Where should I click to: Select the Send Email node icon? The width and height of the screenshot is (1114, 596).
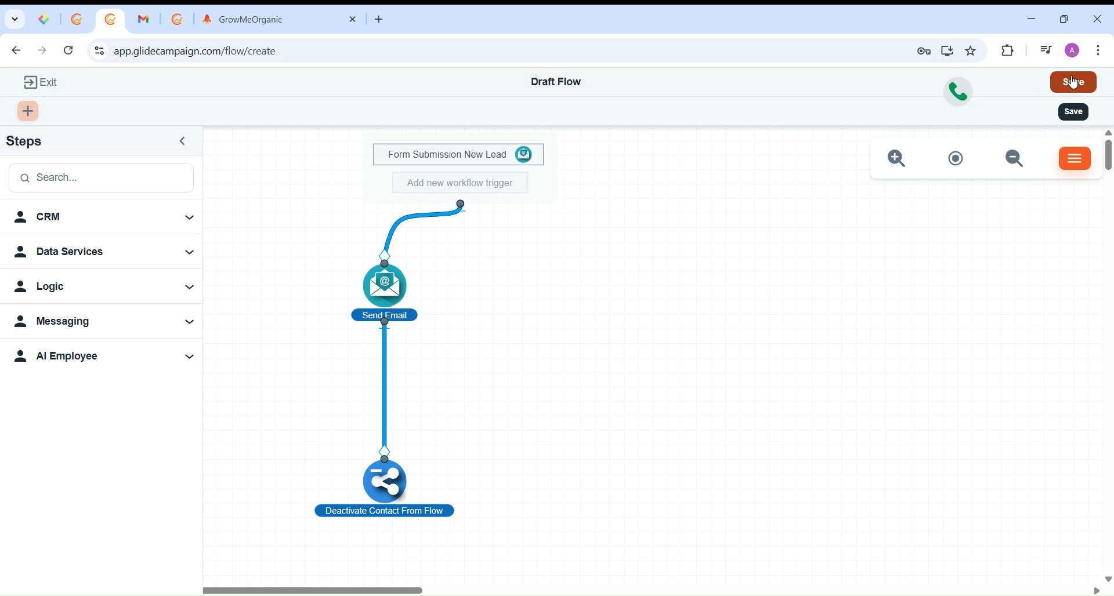point(385,285)
